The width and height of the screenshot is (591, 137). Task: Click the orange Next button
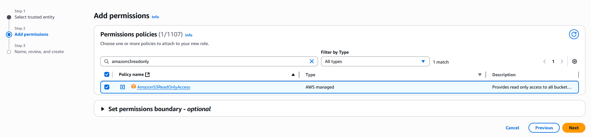click(573, 128)
